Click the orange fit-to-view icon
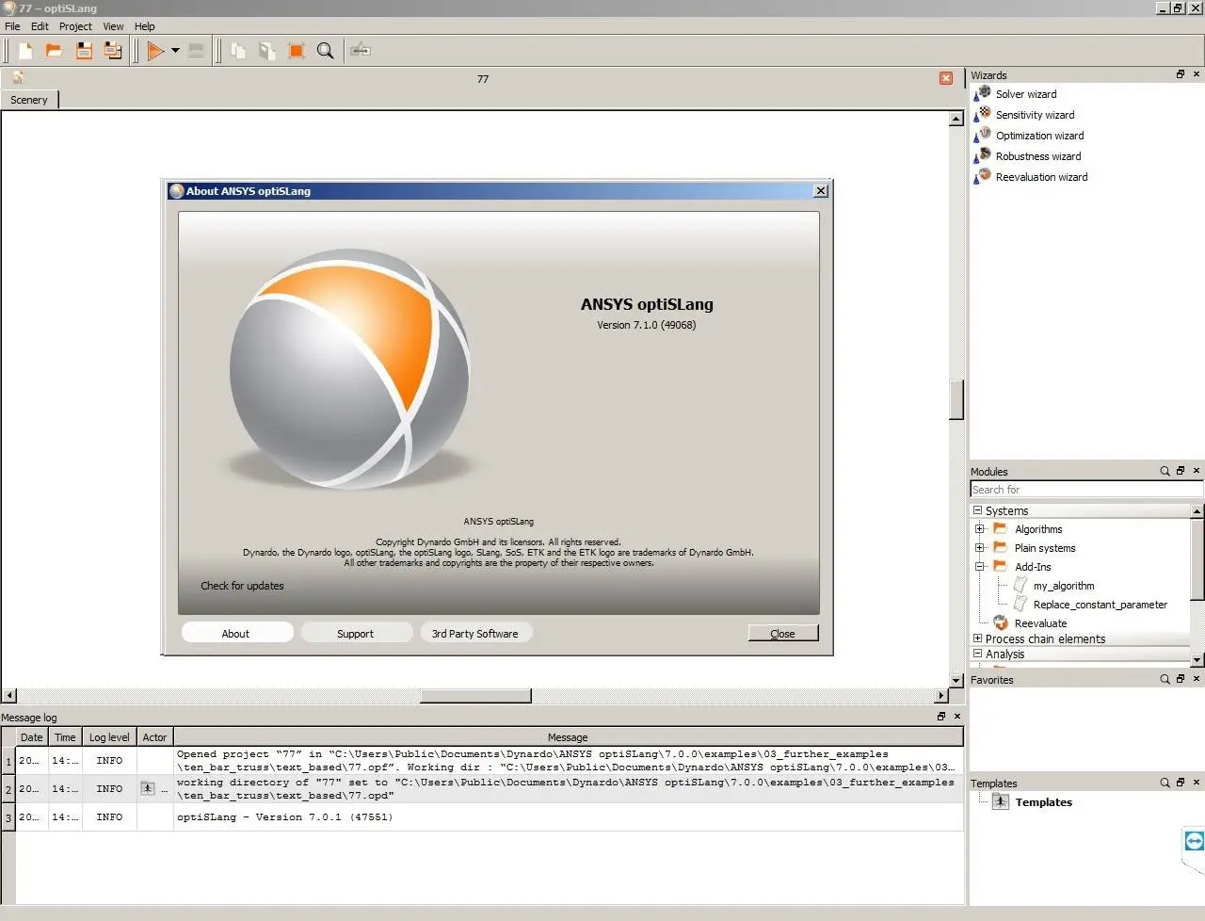This screenshot has width=1205, height=921. point(297,51)
